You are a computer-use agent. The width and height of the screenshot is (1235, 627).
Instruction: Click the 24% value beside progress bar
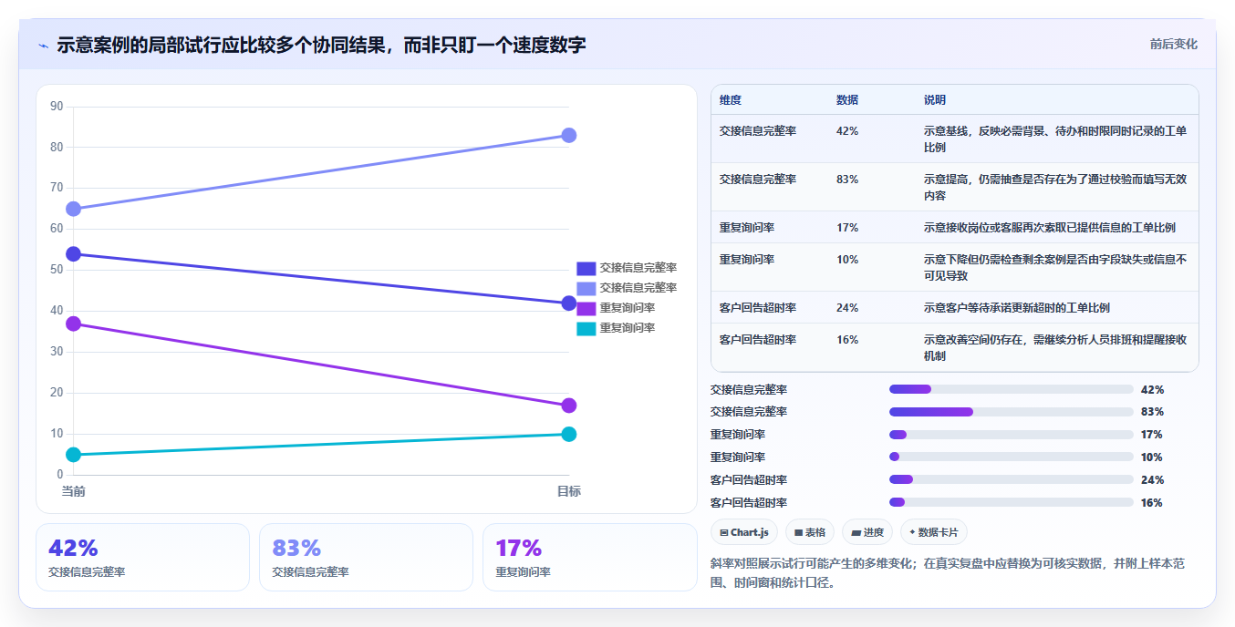[x=1152, y=480]
